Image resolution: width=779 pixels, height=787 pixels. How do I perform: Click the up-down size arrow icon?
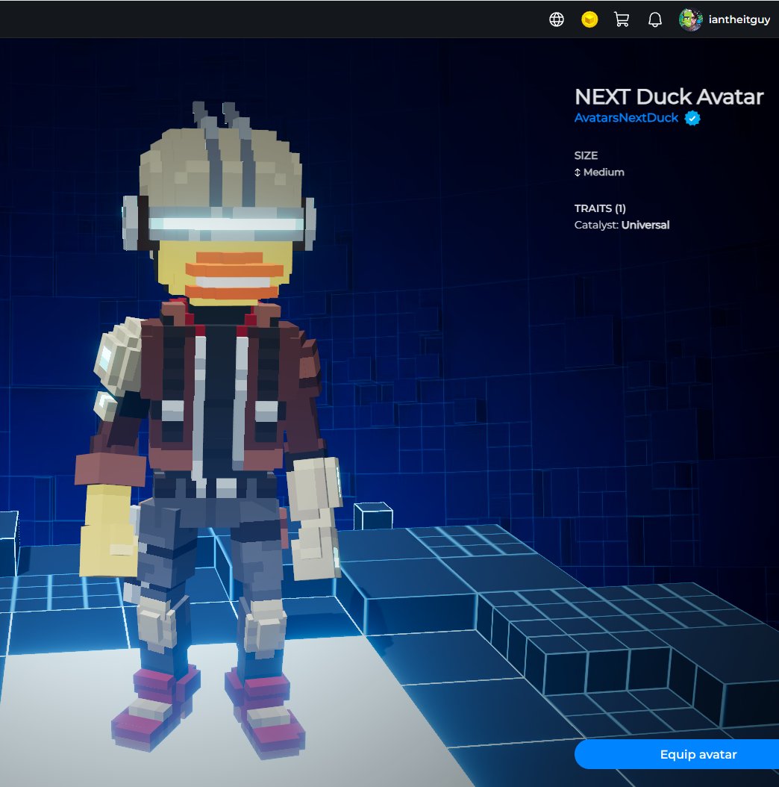click(x=578, y=172)
